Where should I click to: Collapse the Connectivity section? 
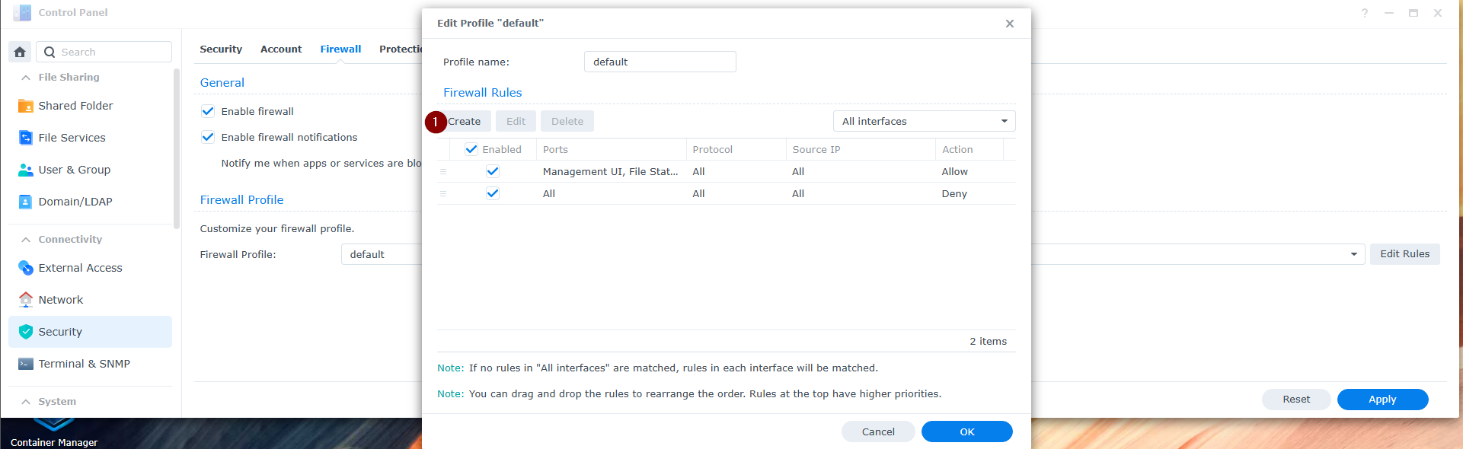click(26, 240)
